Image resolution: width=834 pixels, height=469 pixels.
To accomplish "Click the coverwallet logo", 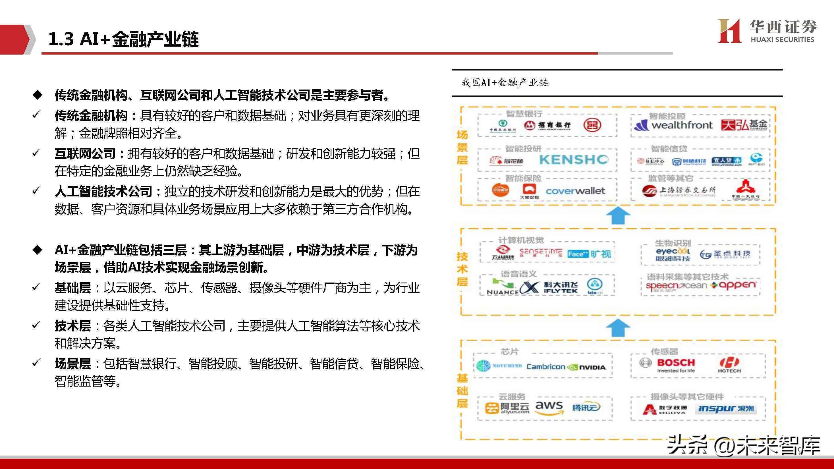I will click(575, 191).
